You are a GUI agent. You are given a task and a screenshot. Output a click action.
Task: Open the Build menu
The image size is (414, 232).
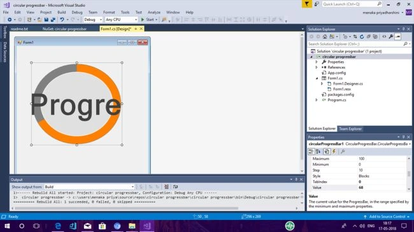[x=62, y=12]
